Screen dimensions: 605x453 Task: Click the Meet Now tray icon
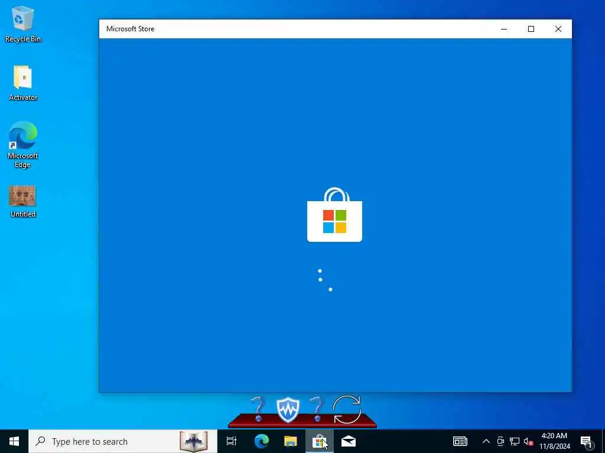coord(500,441)
